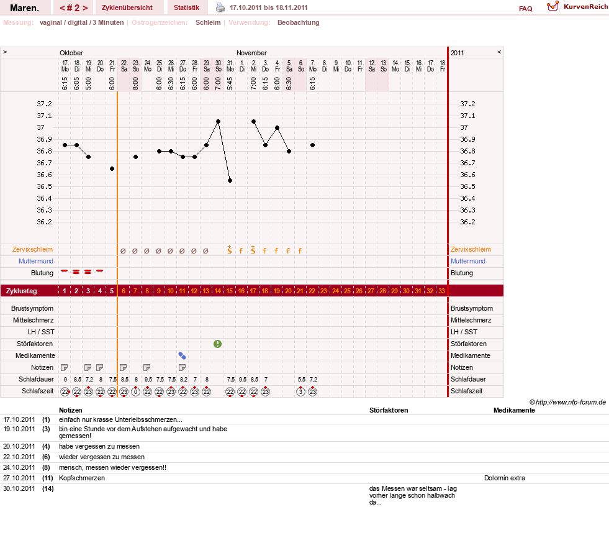Click note 'Kopfschmerzen' for 27.10.2011
This screenshot has width=609, height=535.
click(x=82, y=478)
